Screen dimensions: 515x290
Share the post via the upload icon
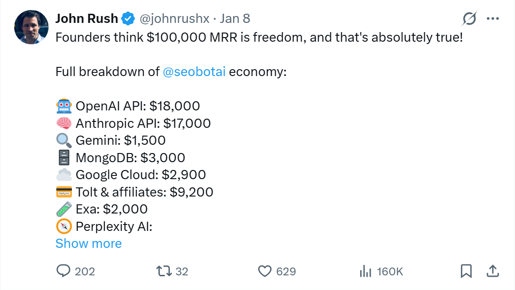(492, 271)
